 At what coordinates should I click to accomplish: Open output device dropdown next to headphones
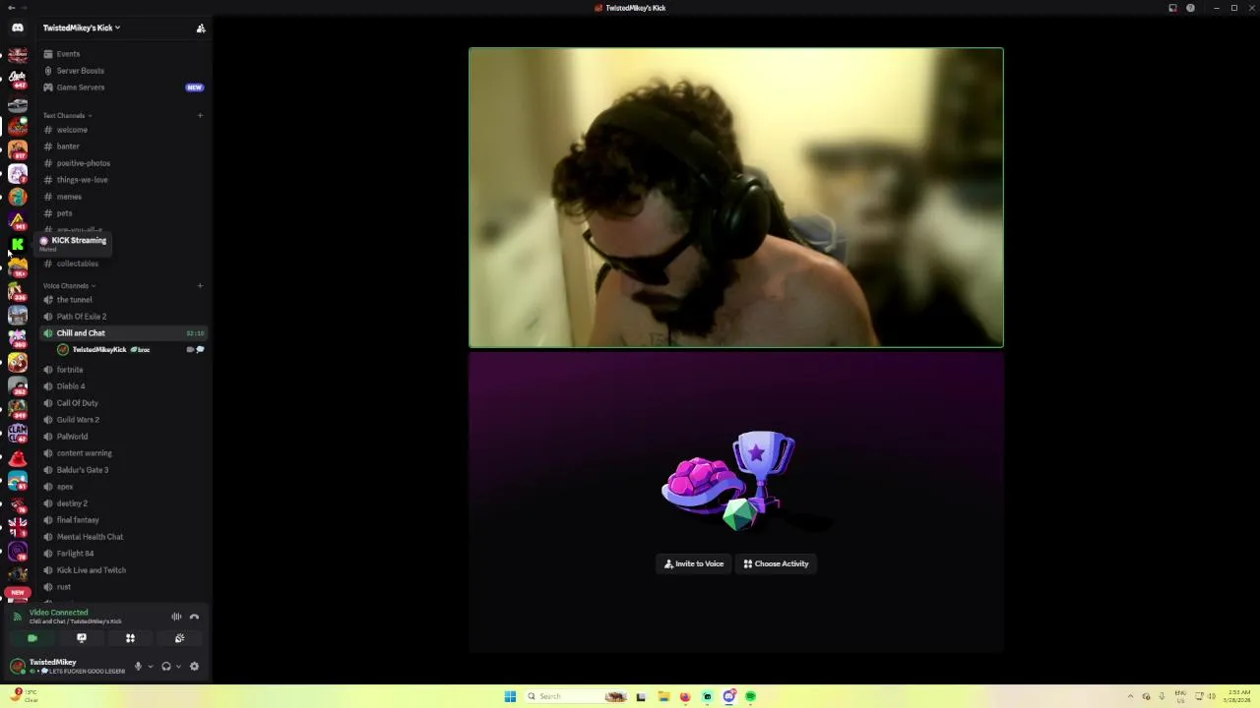pos(177,667)
